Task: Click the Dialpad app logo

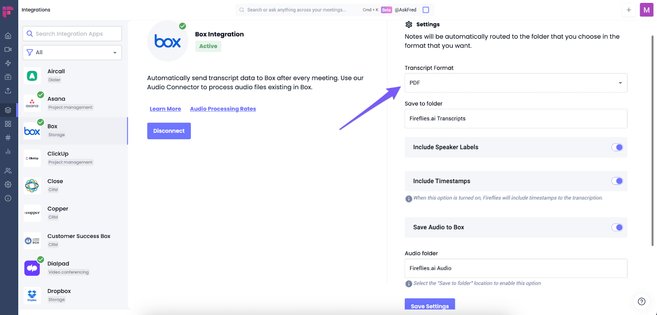Action: coord(32,268)
